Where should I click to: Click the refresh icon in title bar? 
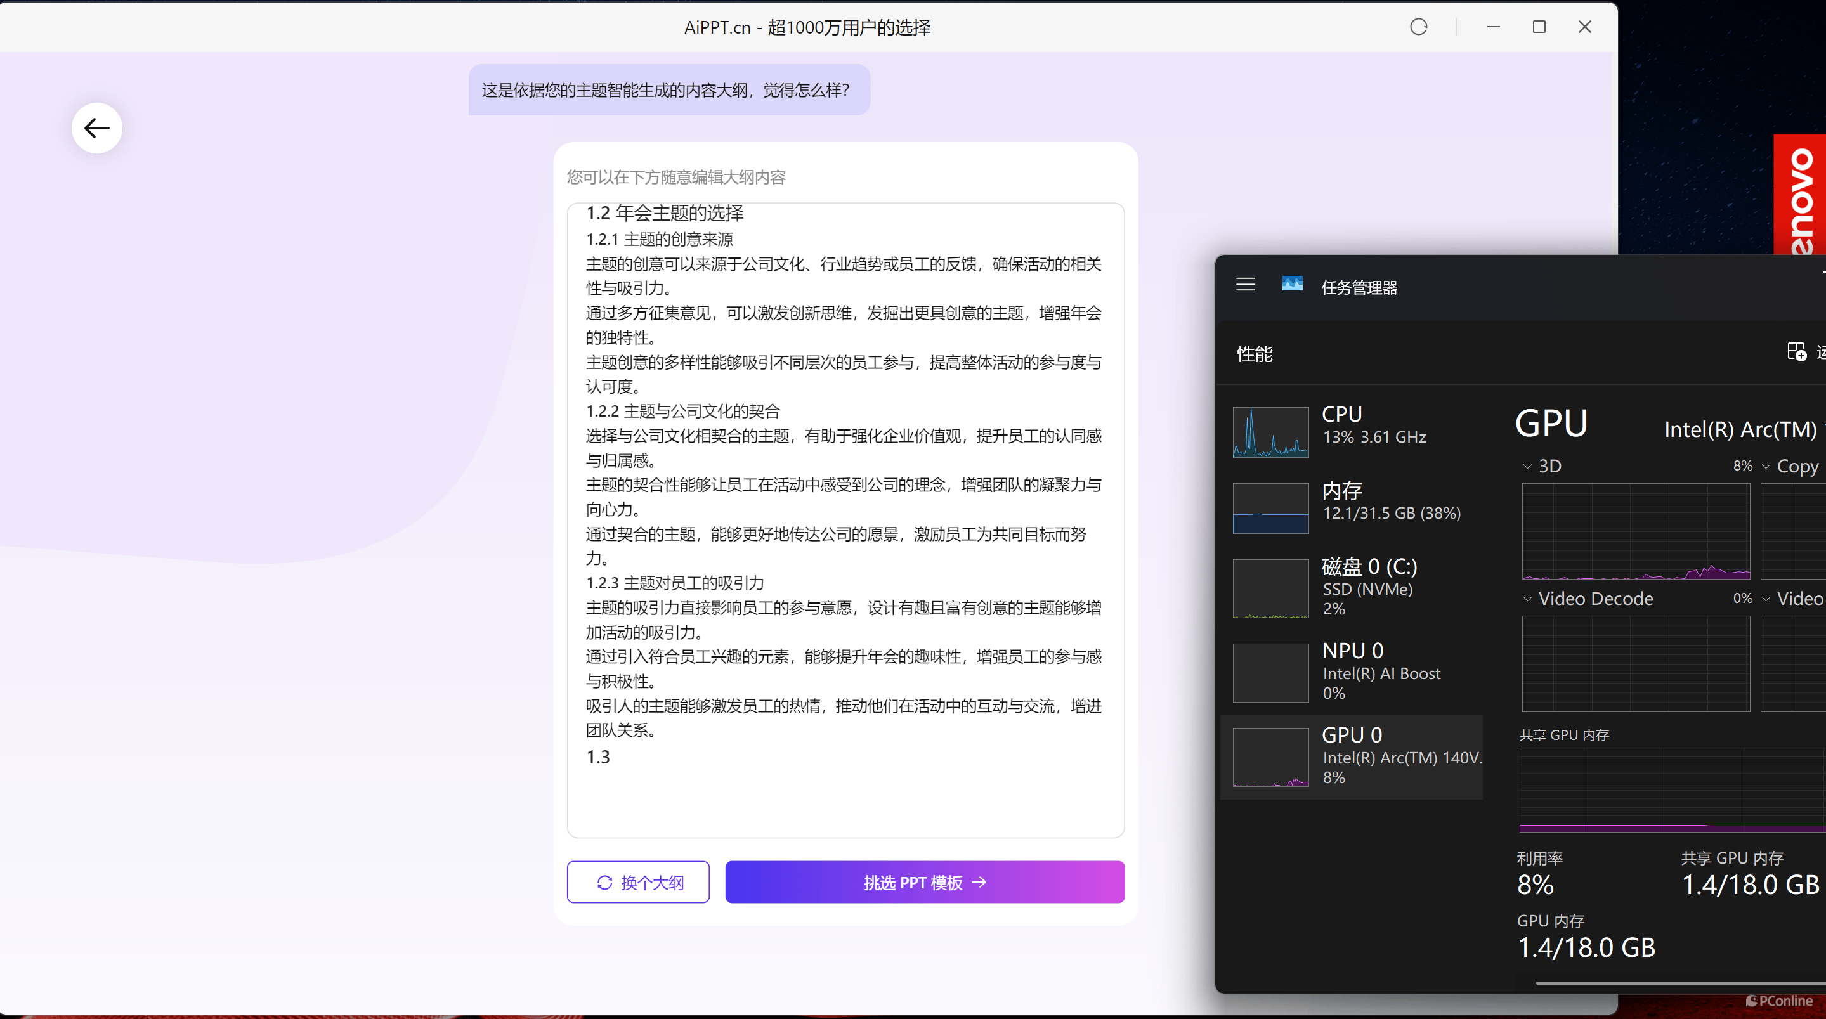point(1418,27)
